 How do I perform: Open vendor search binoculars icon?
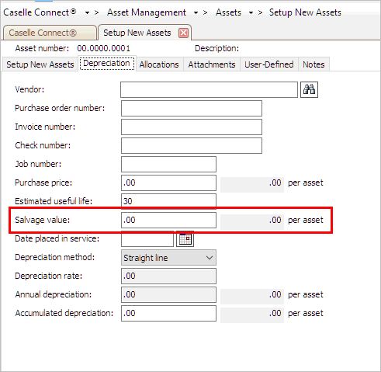point(309,89)
